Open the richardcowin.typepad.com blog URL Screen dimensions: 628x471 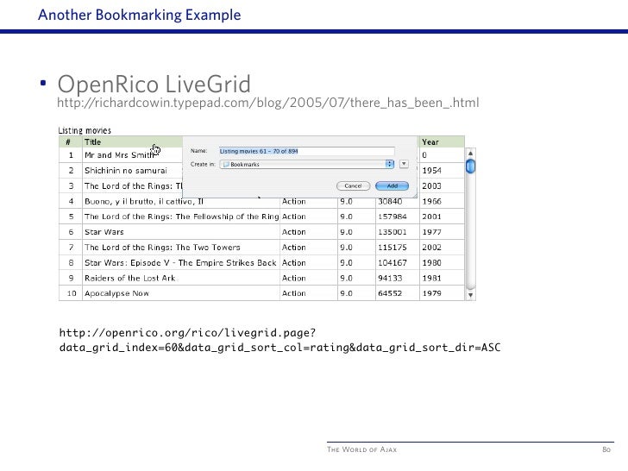coord(267,103)
